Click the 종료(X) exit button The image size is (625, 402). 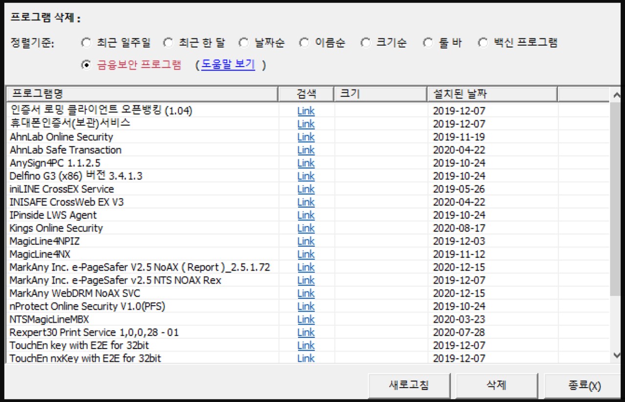(584, 385)
